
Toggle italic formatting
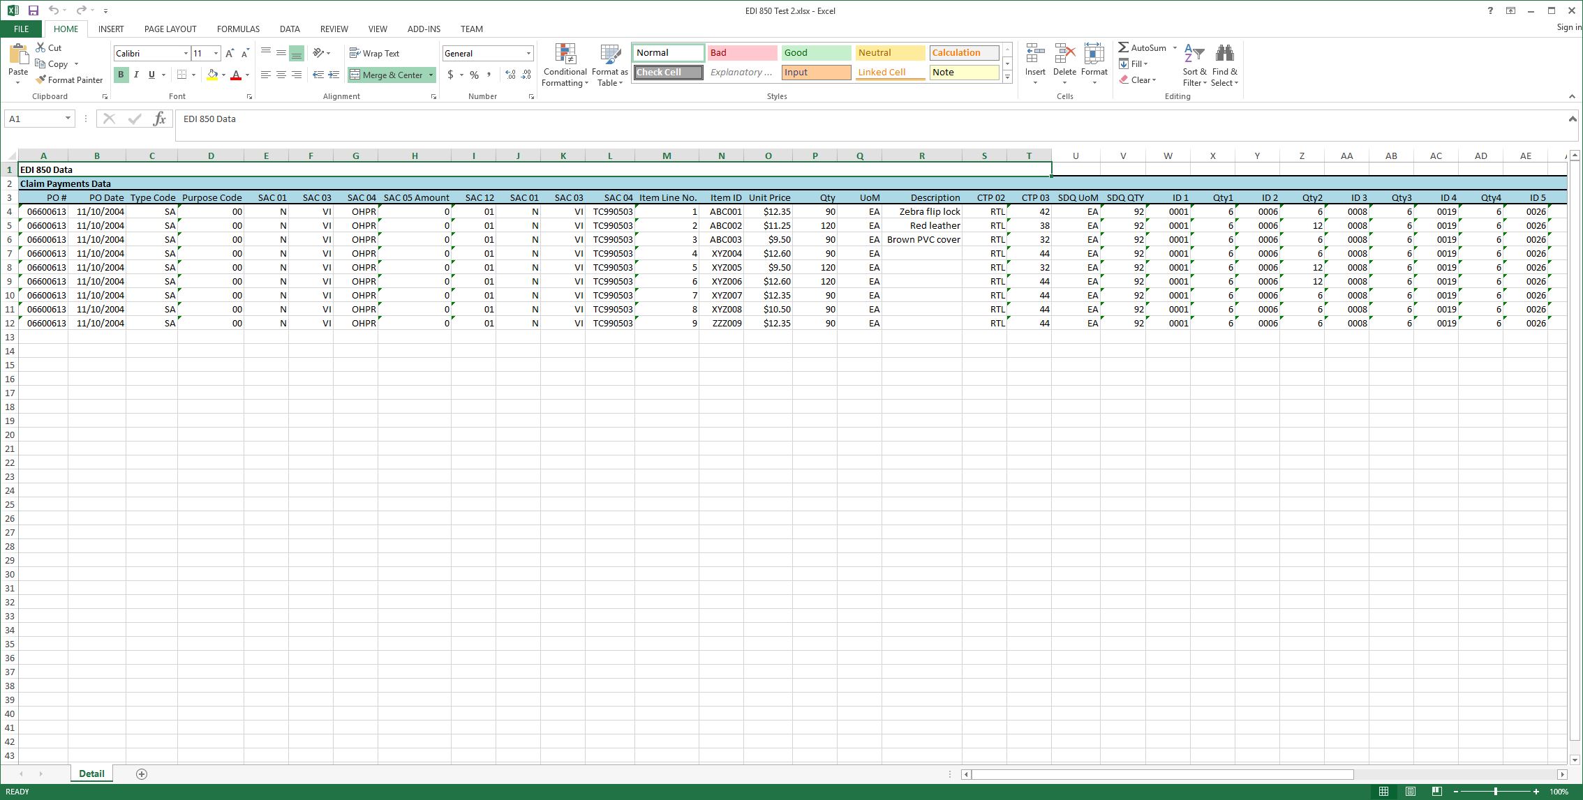[136, 75]
